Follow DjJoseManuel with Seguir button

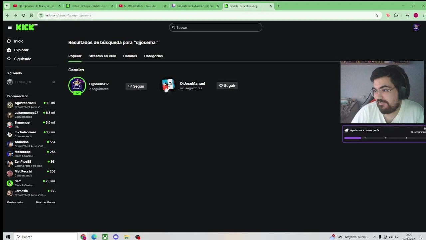[x=227, y=86]
